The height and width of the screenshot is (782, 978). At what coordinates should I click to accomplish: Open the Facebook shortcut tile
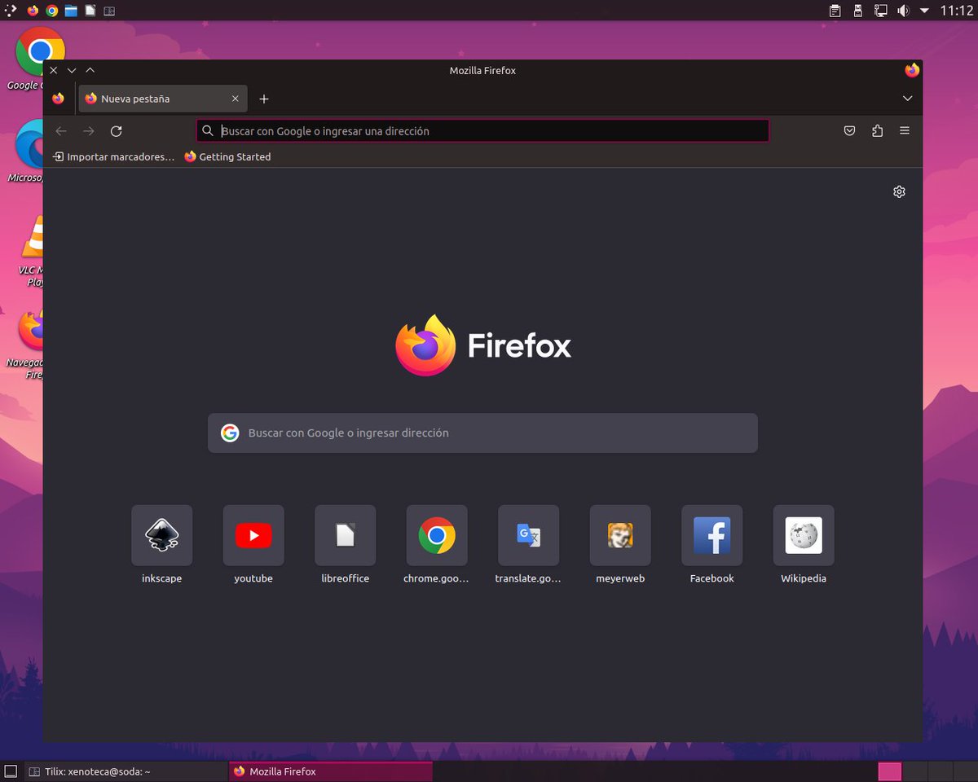click(712, 535)
